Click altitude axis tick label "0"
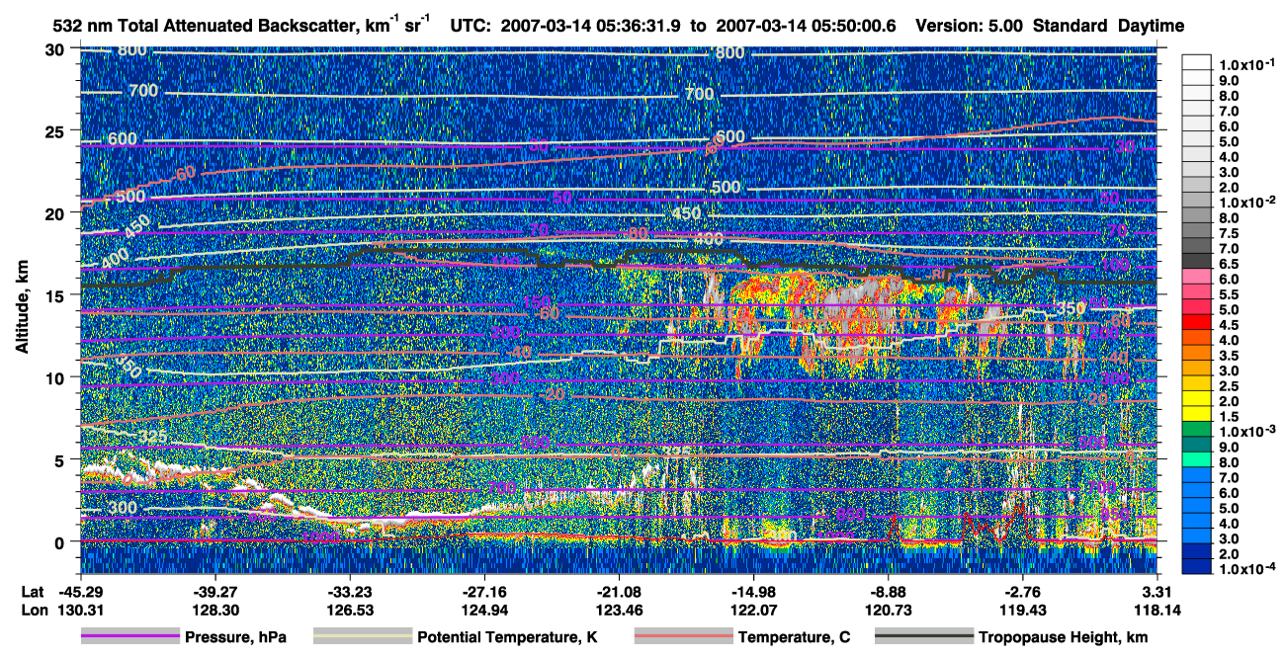 tap(61, 541)
